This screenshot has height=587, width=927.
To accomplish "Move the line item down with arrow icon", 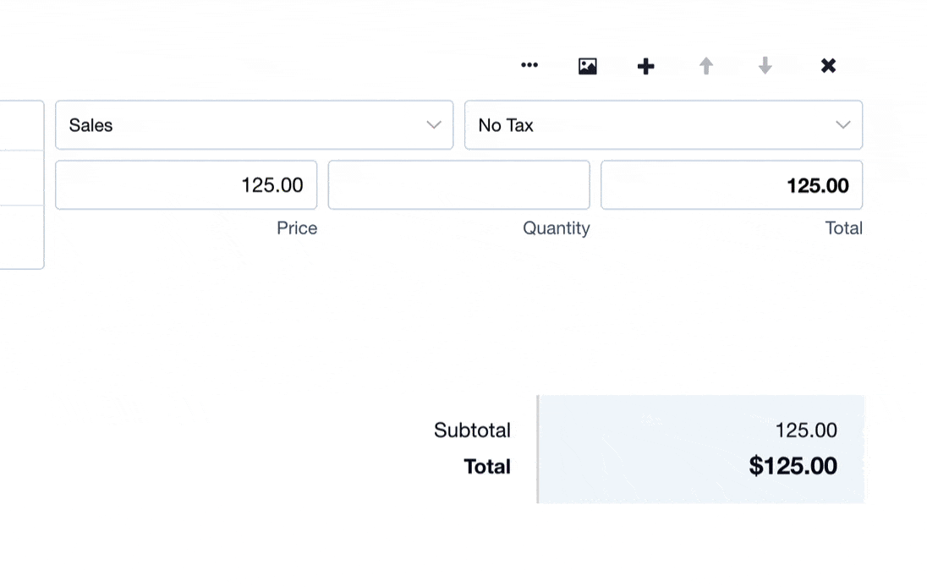I will tap(765, 65).
